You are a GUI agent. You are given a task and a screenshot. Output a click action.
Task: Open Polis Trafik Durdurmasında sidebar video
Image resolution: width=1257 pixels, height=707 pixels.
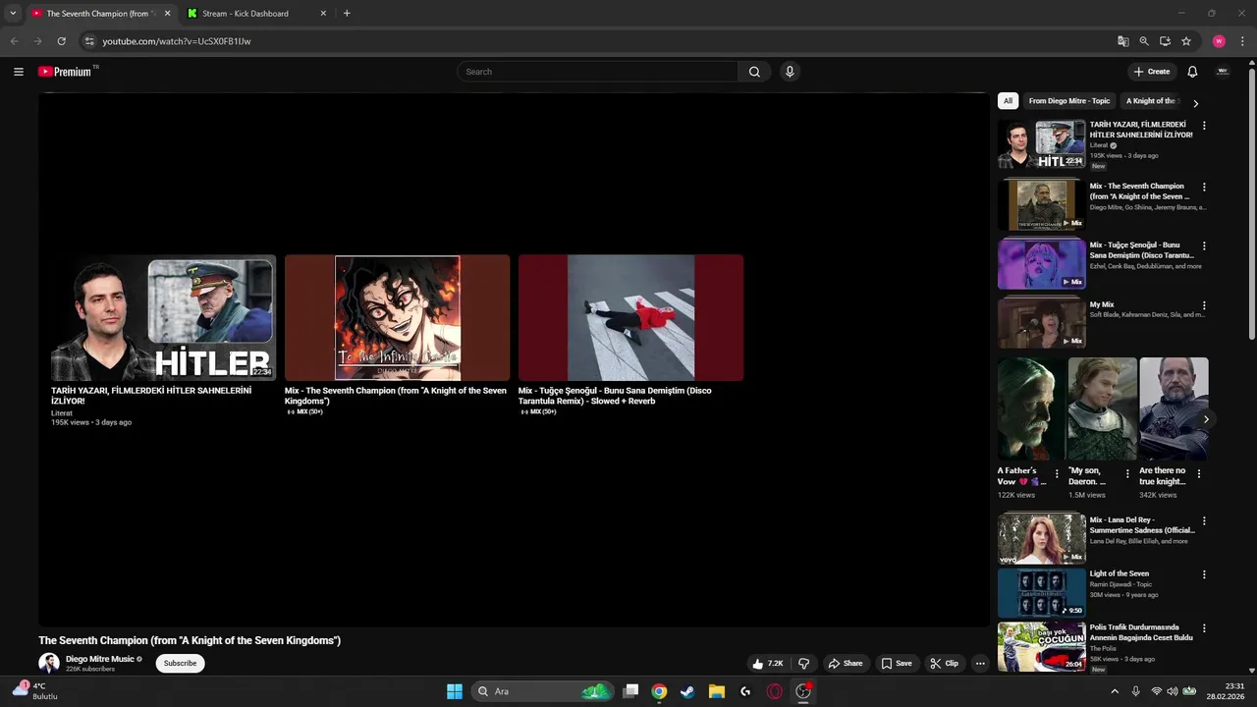pyautogui.click(x=1042, y=647)
